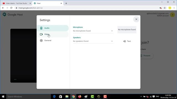177x99 pixels.
Task: Click Switch account link
Action: [x=163, y=16]
